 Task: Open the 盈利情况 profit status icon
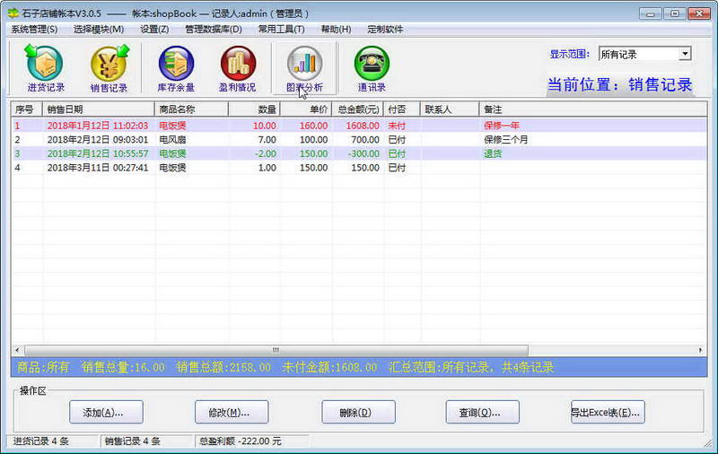(238, 68)
